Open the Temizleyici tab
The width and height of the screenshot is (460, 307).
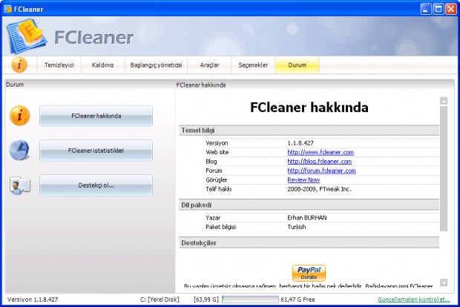(59, 65)
